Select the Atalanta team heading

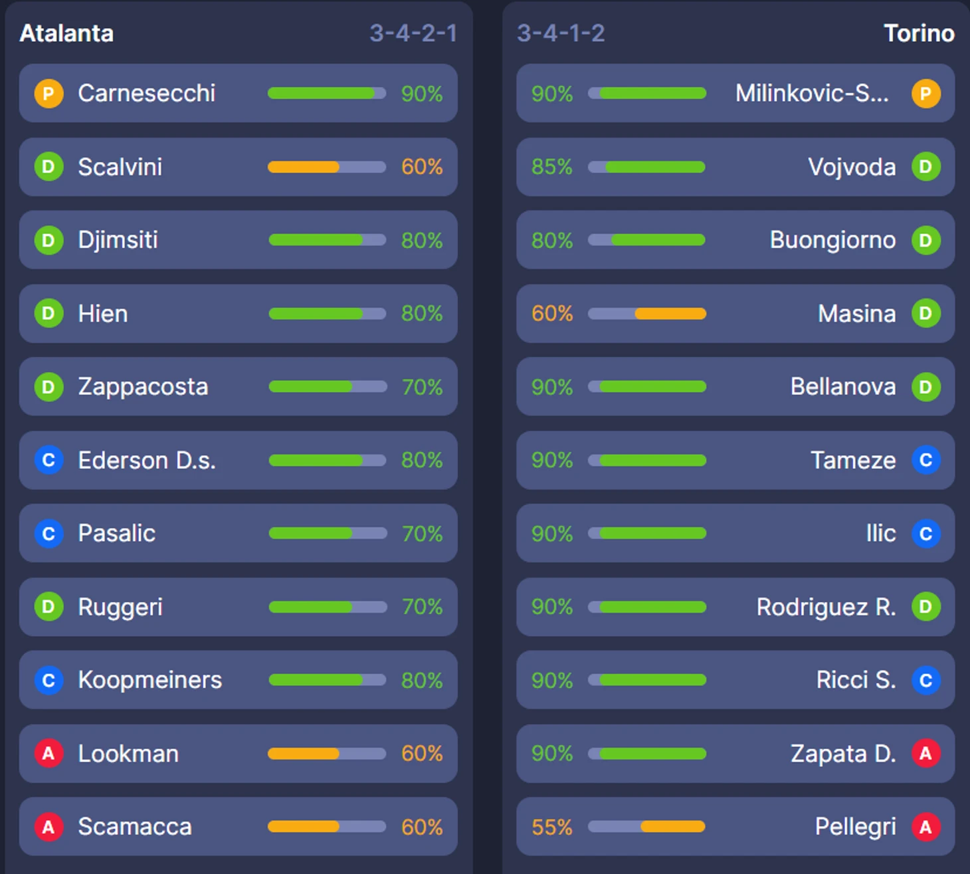pos(66,33)
